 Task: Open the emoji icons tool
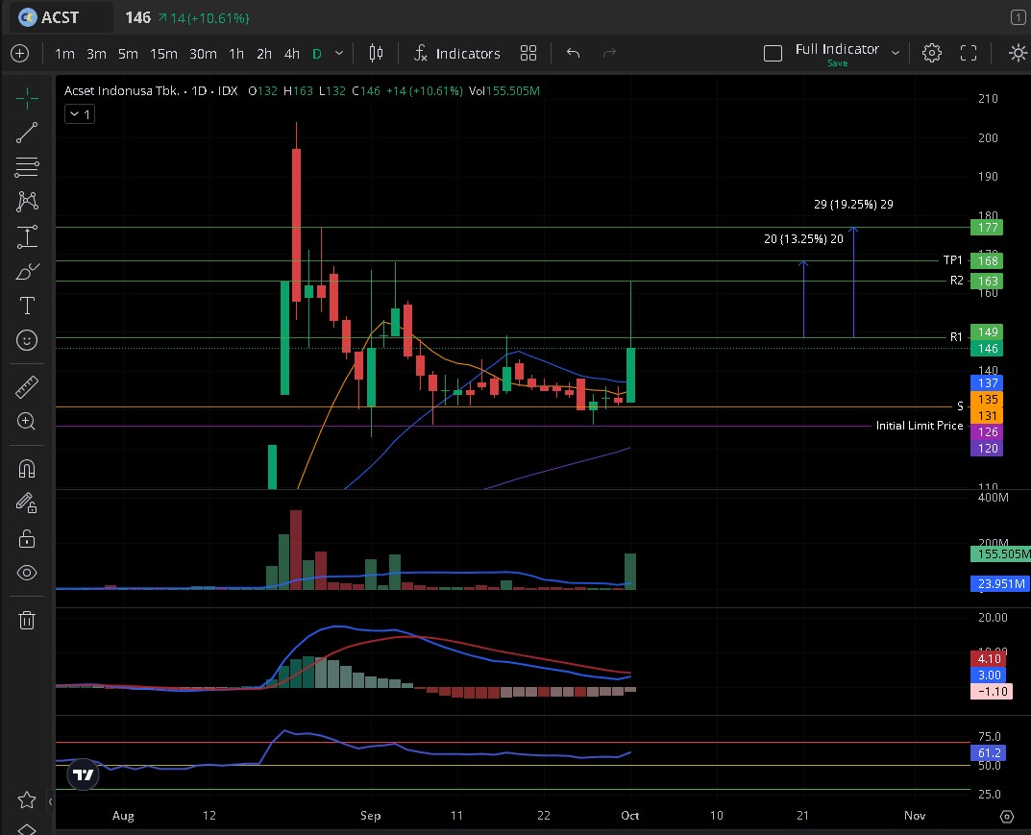[x=27, y=340]
